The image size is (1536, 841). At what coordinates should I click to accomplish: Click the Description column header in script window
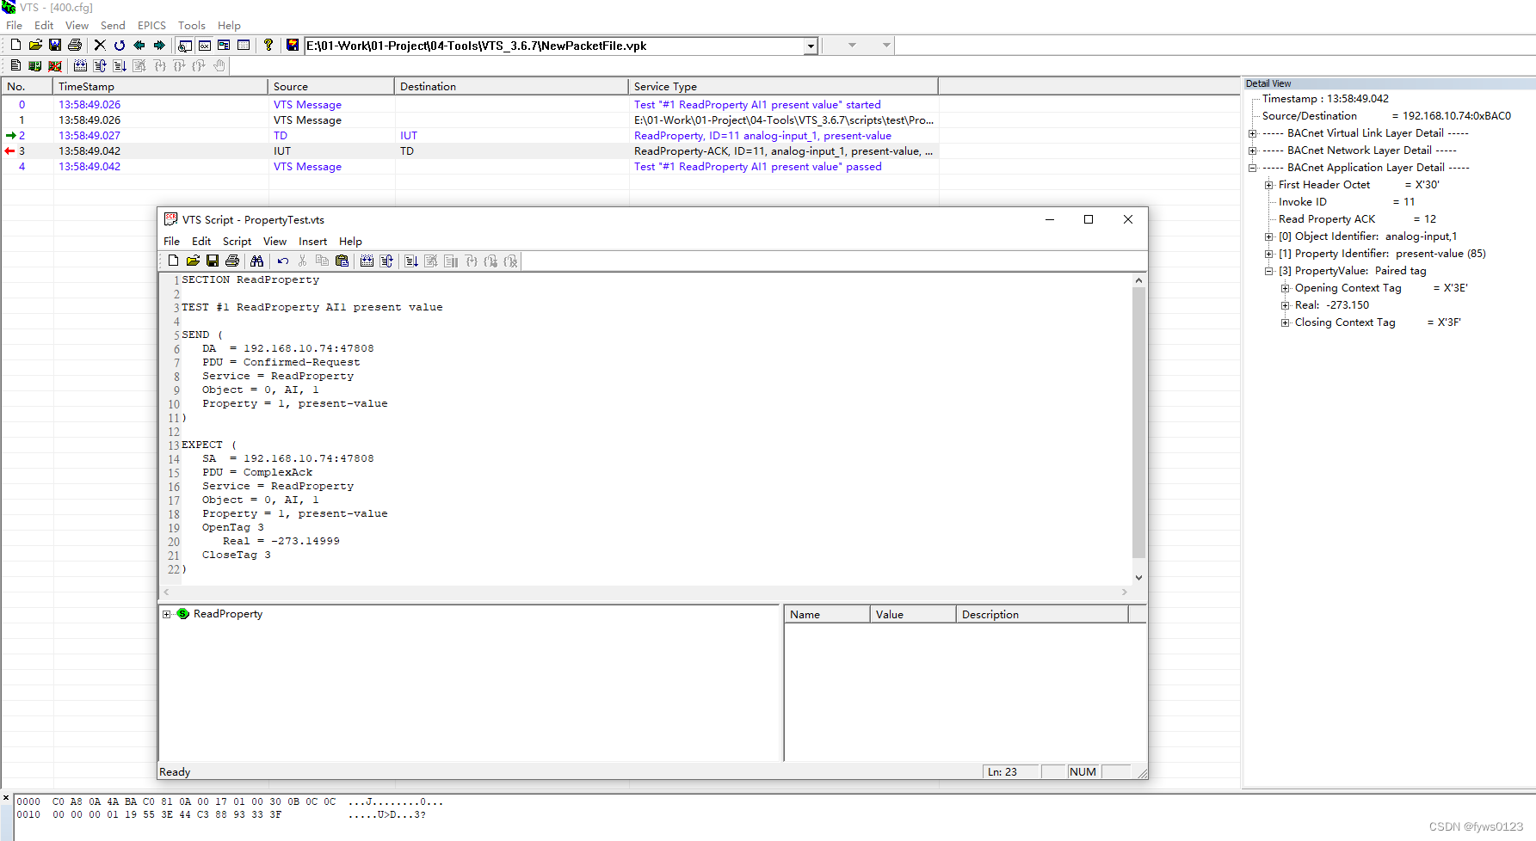[x=1042, y=614]
